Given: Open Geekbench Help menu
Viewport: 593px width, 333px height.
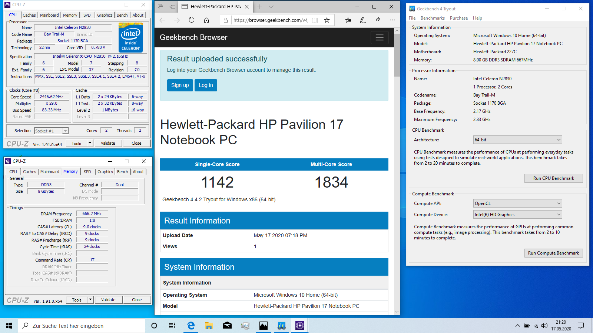Looking at the screenshot, I should tap(477, 18).
